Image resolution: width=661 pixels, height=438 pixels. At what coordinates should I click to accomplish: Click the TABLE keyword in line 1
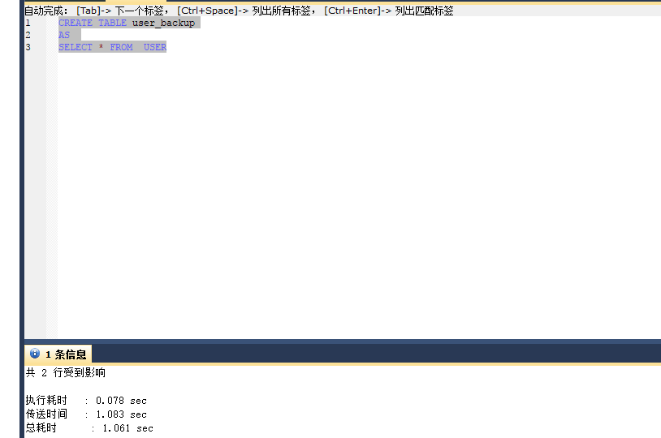pyautogui.click(x=112, y=23)
